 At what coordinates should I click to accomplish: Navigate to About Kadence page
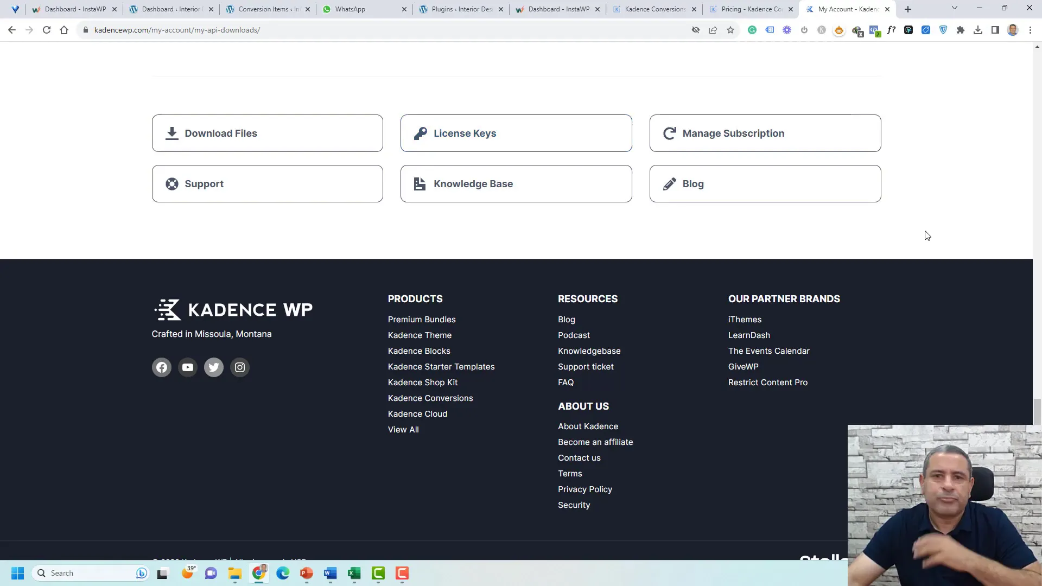(588, 426)
